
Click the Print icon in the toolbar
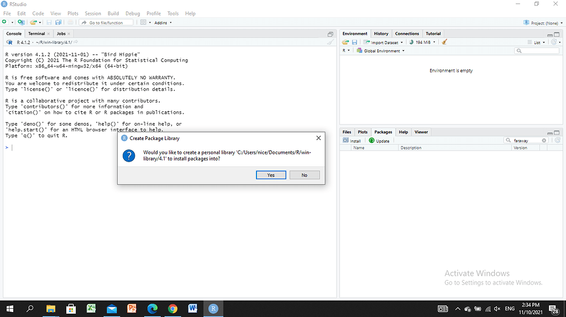(70, 23)
